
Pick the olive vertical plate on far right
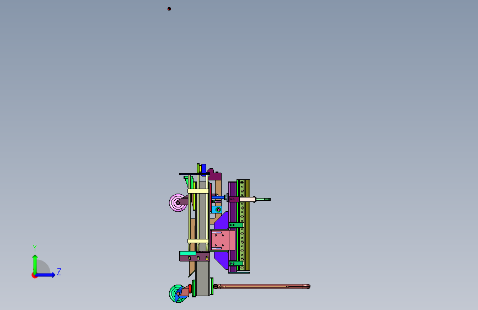pos(247,225)
